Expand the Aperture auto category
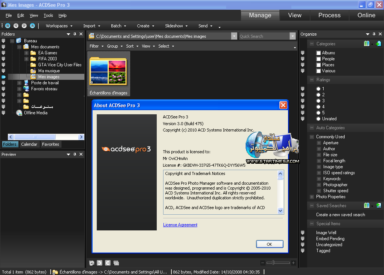 click(319, 143)
